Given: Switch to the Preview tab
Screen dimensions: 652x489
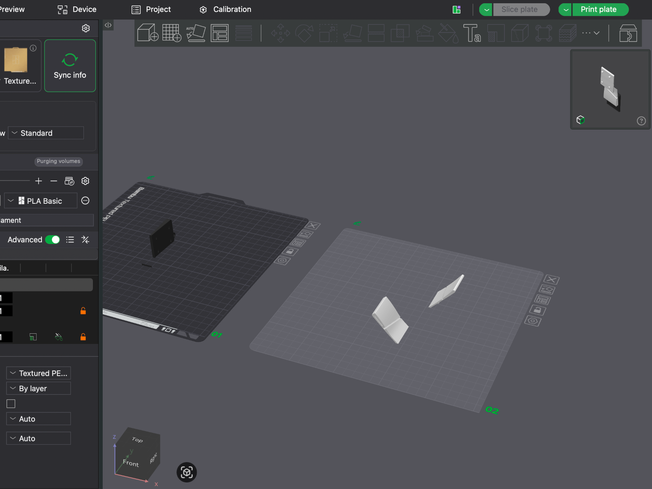Looking at the screenshot, I should pos(12,9).
